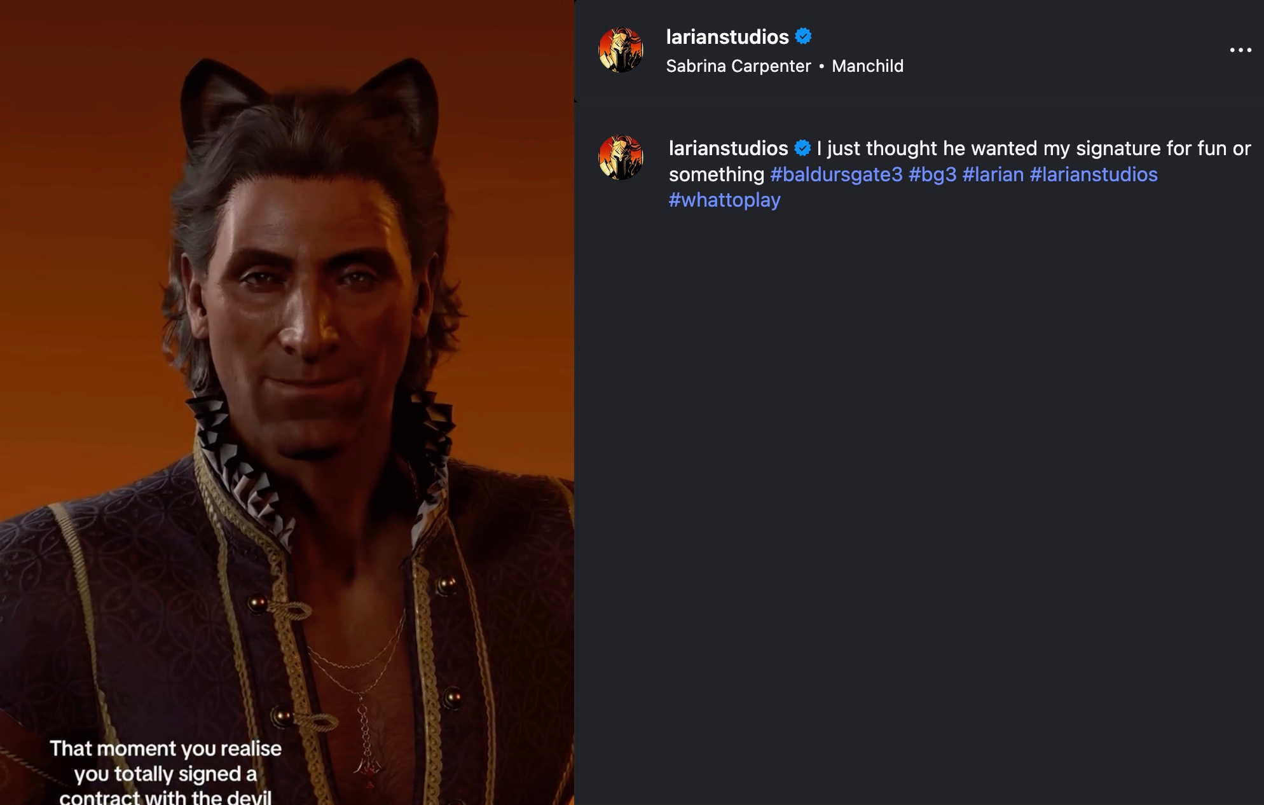Click the profile picture next to the caption
Screen dimensions: 1264x805
621,157
